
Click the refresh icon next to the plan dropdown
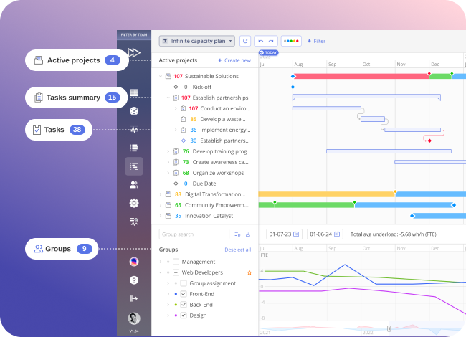click(x=245, y=42)
